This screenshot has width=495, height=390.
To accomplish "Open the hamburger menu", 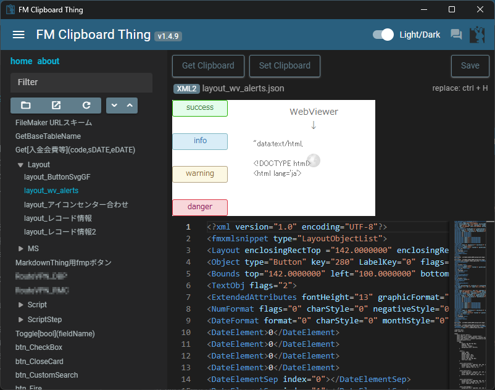I will point(19,35).
